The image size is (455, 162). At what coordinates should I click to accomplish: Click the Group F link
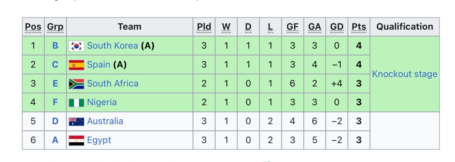tap(55, 102)
